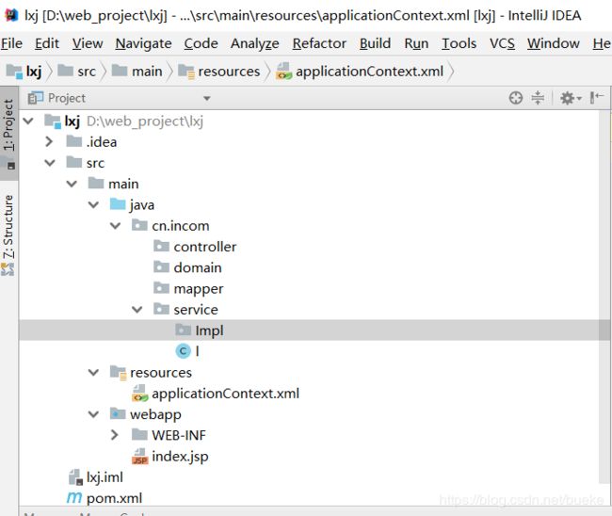Click the cn.incom package icon
Viewport: 612px width, 516px height.
tap(139, 225)
